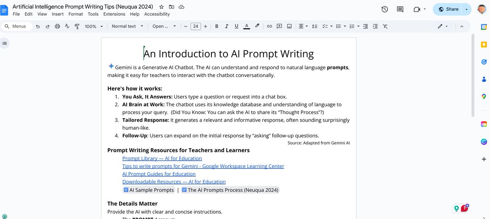
Task: Open Google Tasks side panel
Action: (484, 62)
